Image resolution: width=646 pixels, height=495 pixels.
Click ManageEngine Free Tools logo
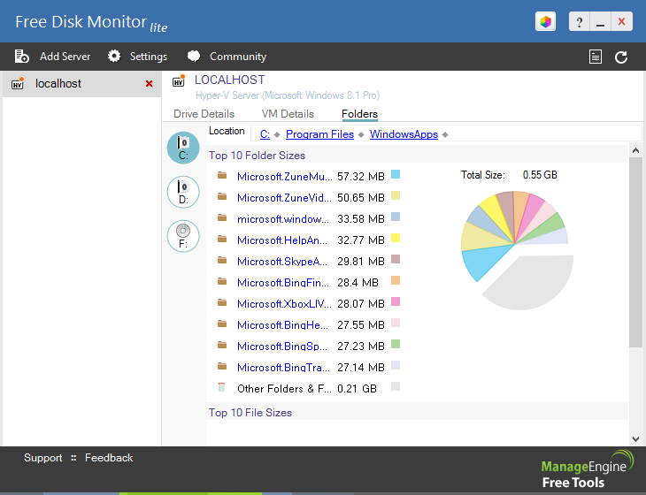click(x=587, y=469)
